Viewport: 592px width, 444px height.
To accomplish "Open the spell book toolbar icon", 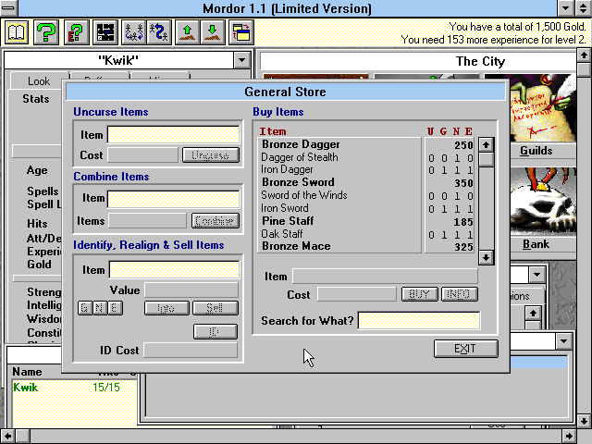I will 16,32.
